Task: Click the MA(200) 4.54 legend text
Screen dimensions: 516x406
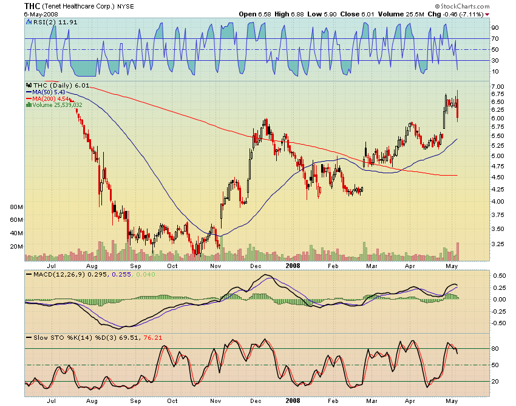Action: coord(50,99)
